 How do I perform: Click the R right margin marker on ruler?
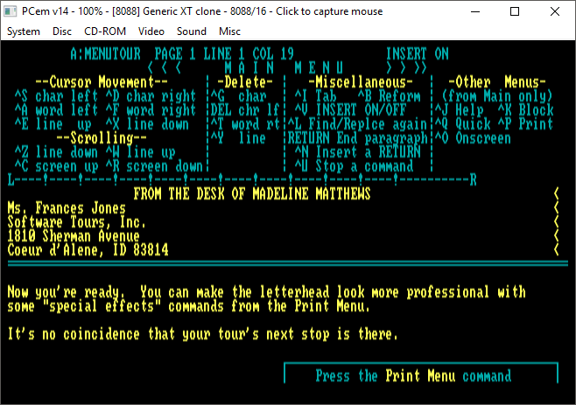tap(473, 180)
